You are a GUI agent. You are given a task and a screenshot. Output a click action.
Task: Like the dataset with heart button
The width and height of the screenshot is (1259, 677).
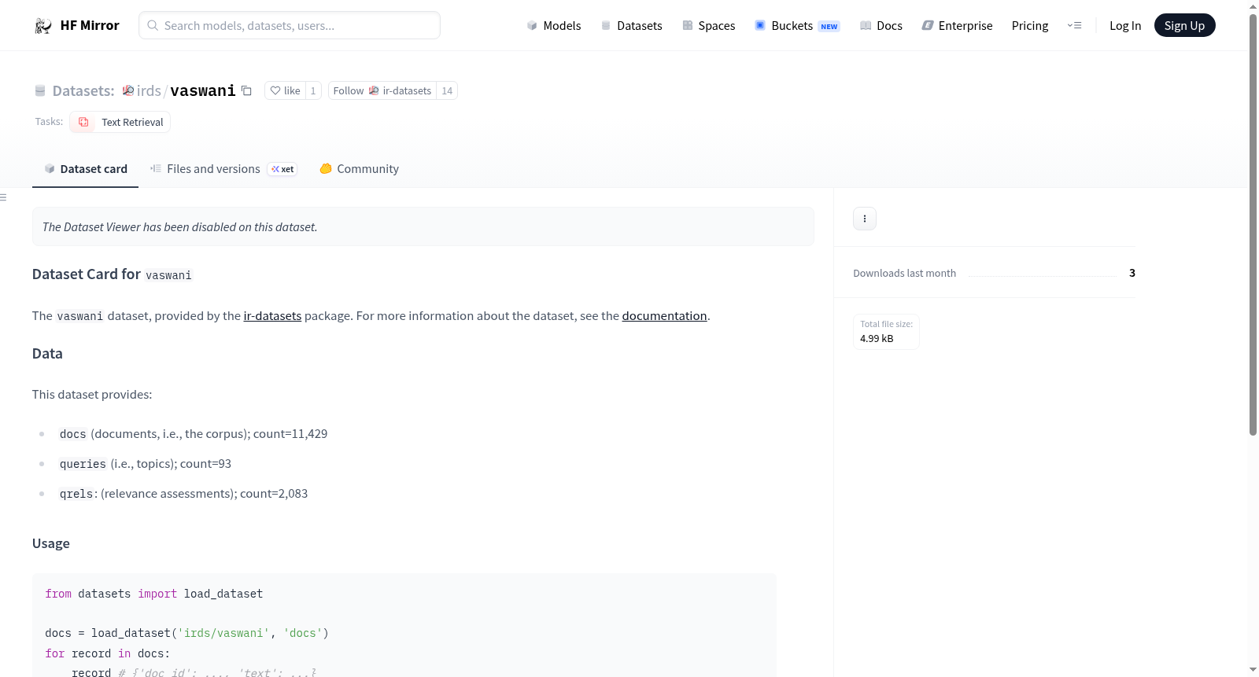pos(285,90)
